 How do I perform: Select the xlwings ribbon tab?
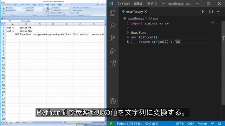[66, 5]
